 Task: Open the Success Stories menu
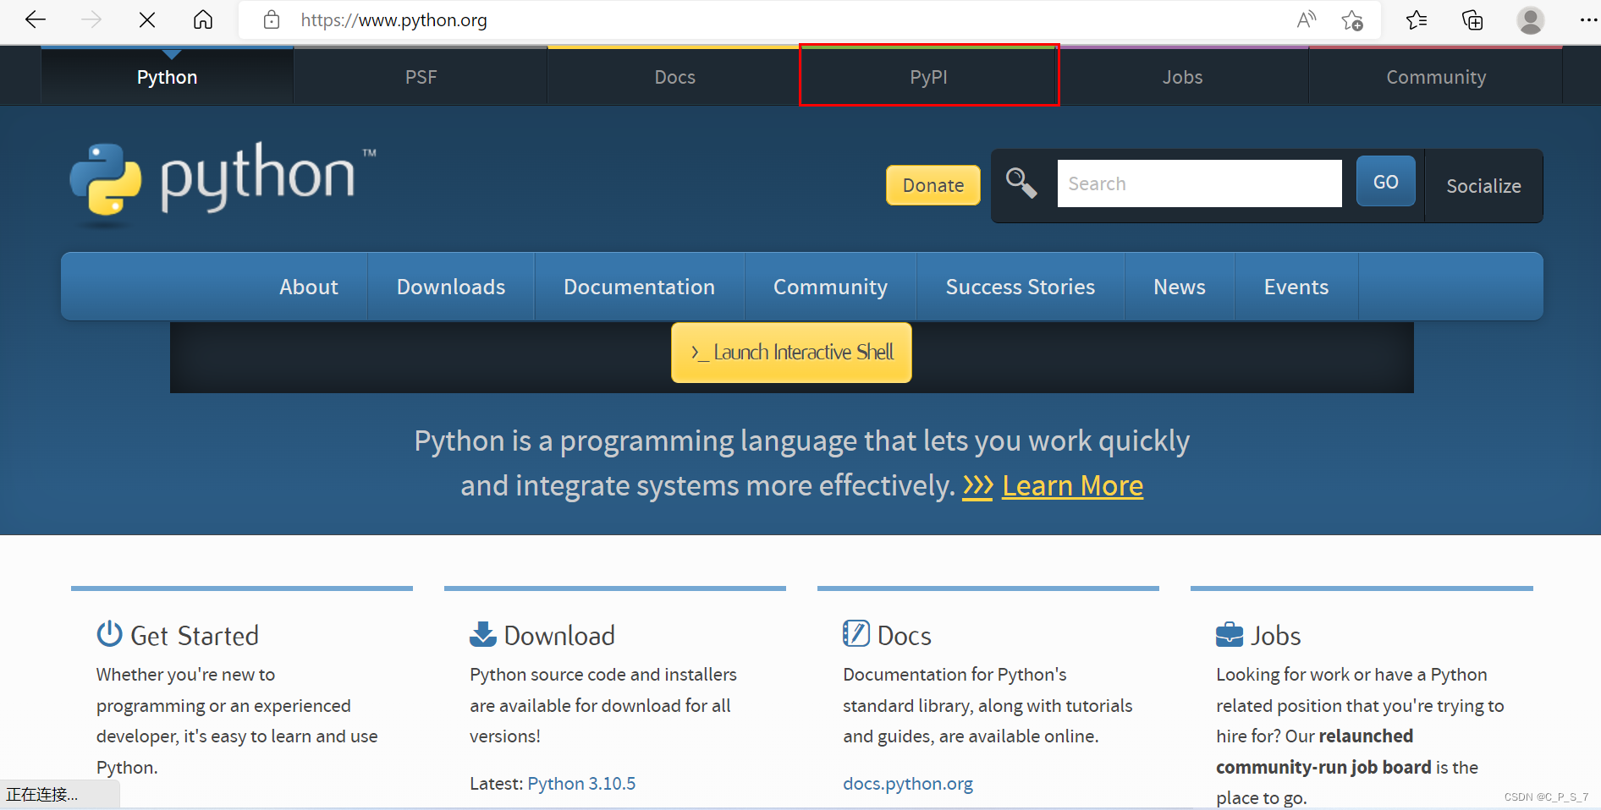tap(1021, 287)
